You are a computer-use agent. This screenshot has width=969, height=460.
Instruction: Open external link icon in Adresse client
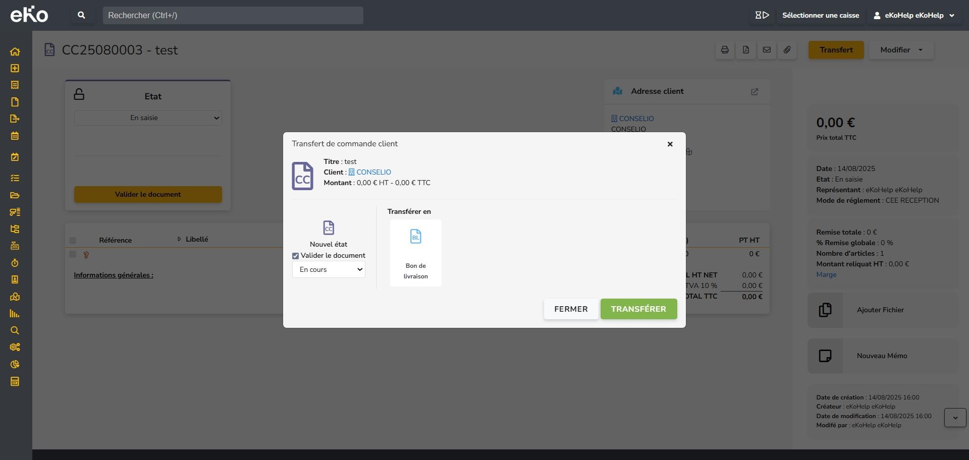click(755, 92)
